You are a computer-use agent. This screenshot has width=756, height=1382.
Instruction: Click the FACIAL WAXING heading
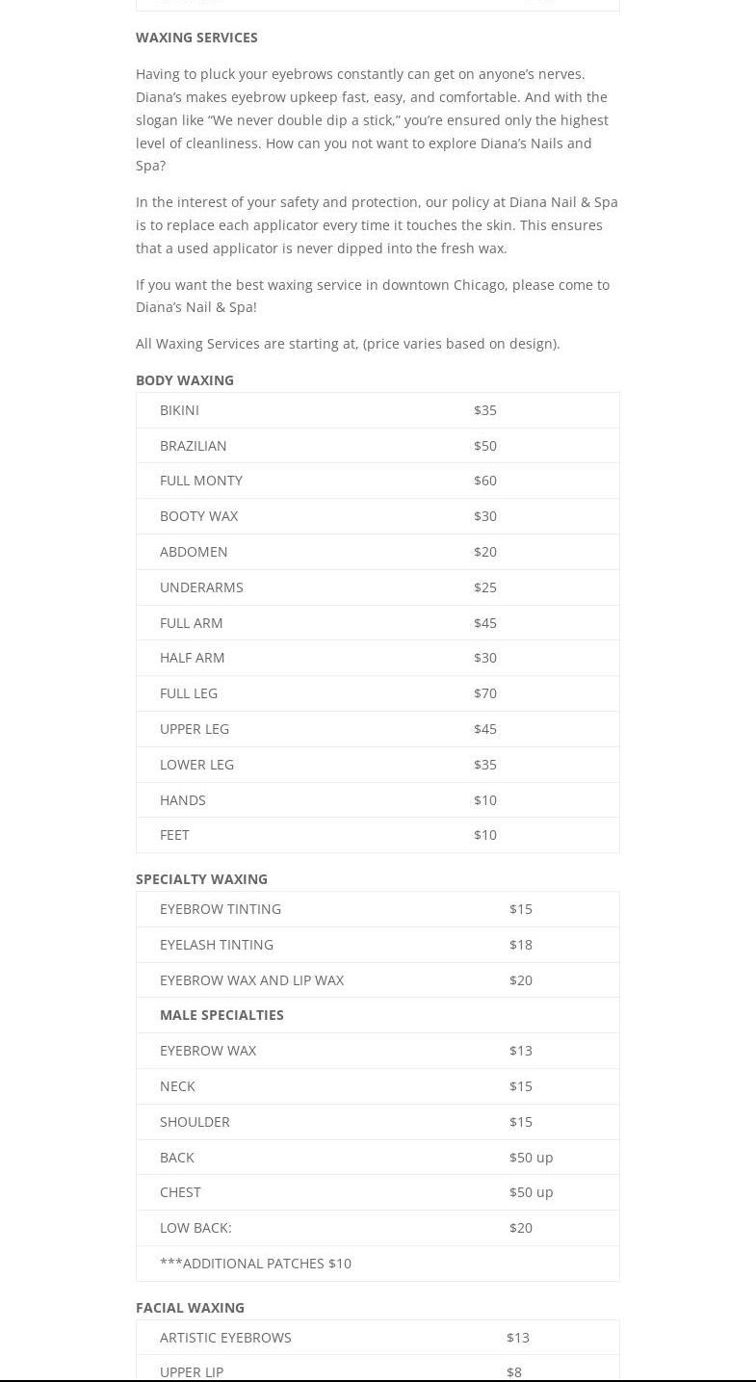190,1308
